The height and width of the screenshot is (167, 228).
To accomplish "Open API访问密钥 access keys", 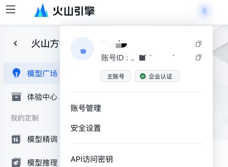I will pyautogui.click(x=92, y=159).
